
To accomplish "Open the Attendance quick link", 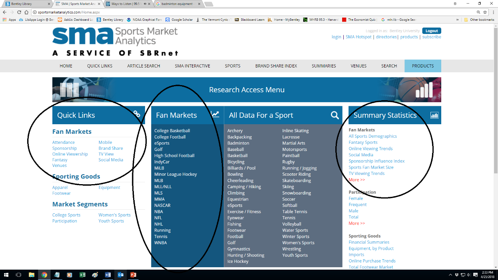I will [x=64, y=142].
